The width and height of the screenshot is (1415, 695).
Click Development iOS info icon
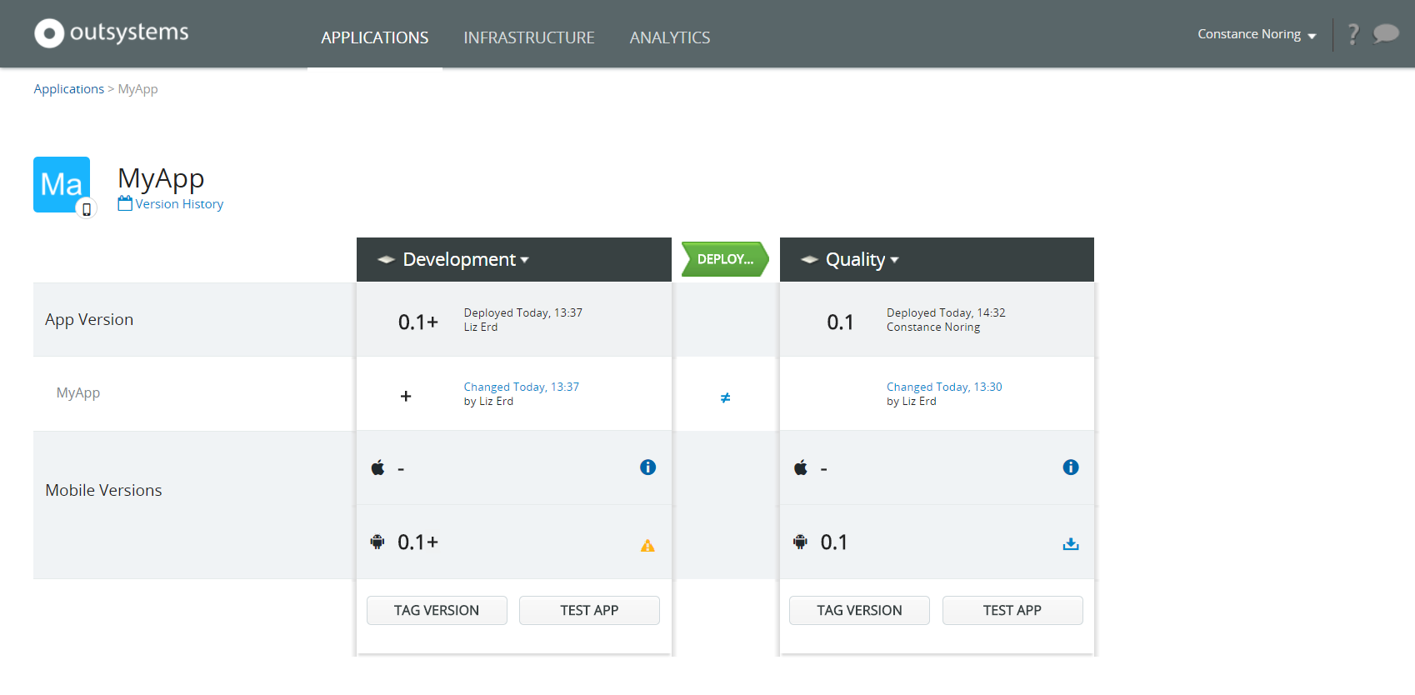pyautogui.click(x=647, y=467)
